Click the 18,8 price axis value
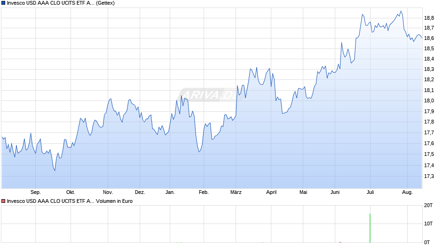 click(x=429, y=18)
